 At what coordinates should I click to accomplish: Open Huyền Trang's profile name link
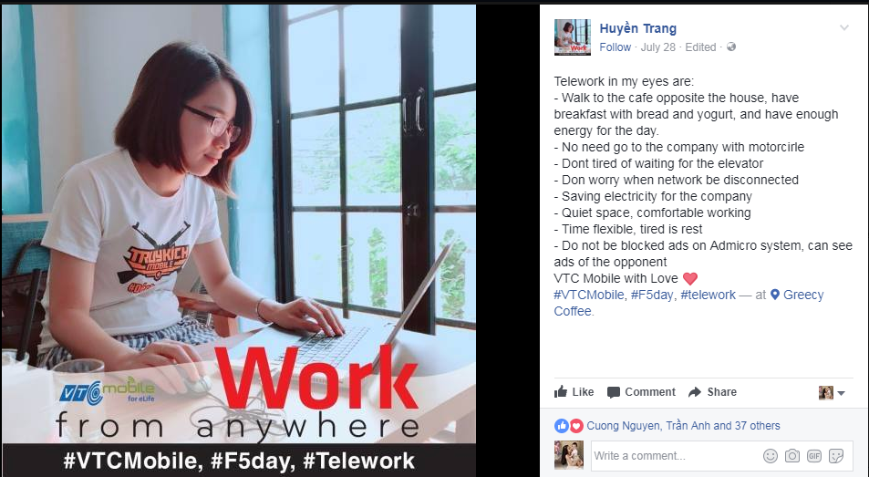tap(638, 28)
